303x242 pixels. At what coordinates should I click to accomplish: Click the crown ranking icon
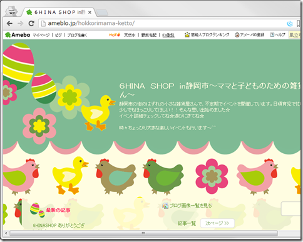(187, 34)
